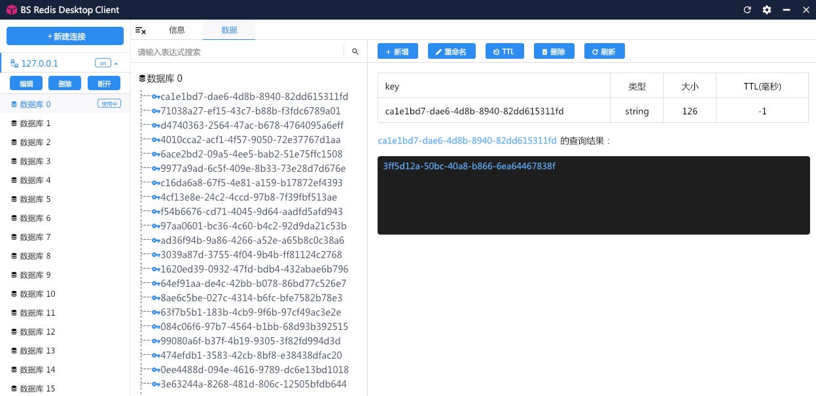Open the settings gear in the title bar
This screenshot has height=396, width=816.
coord(766,10)
